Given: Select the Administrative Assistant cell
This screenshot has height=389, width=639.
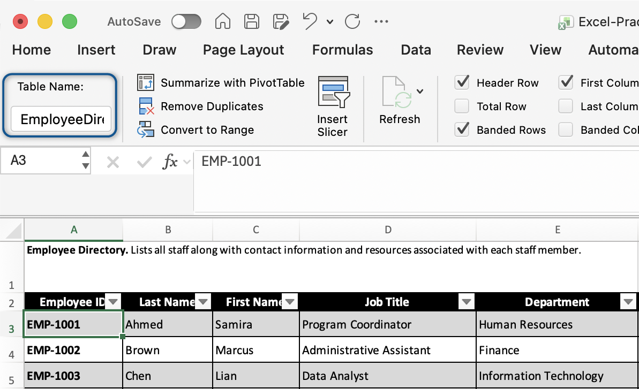Looking at the screenshot, I should [388, 350].
